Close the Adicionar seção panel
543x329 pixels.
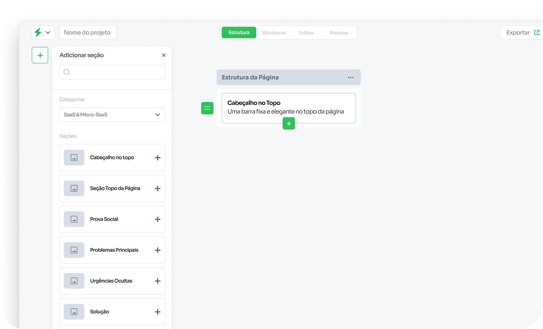(164, 55)
